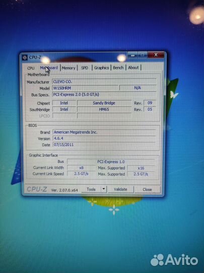Click the HM65 southbridge field
This screenshot has height=273, width=204.
(104, 109)
